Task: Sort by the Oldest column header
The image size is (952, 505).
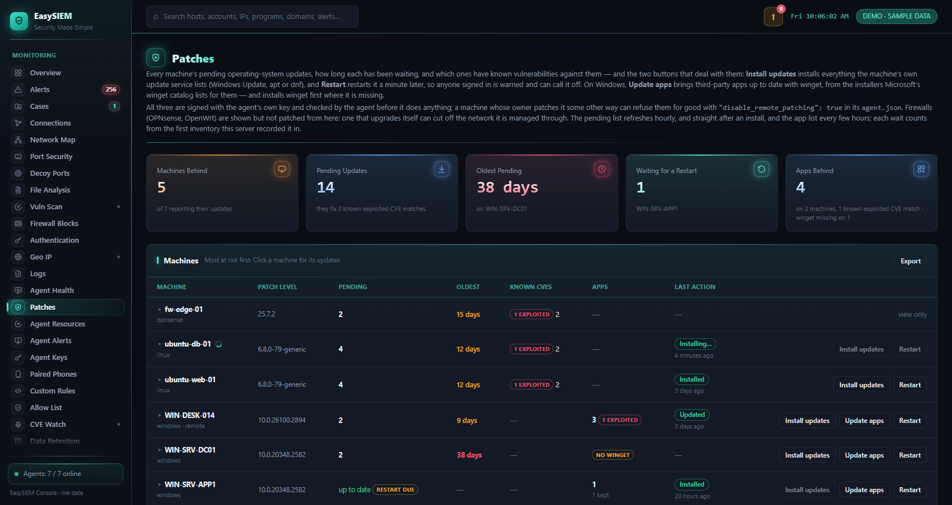Action: (468, 287)
